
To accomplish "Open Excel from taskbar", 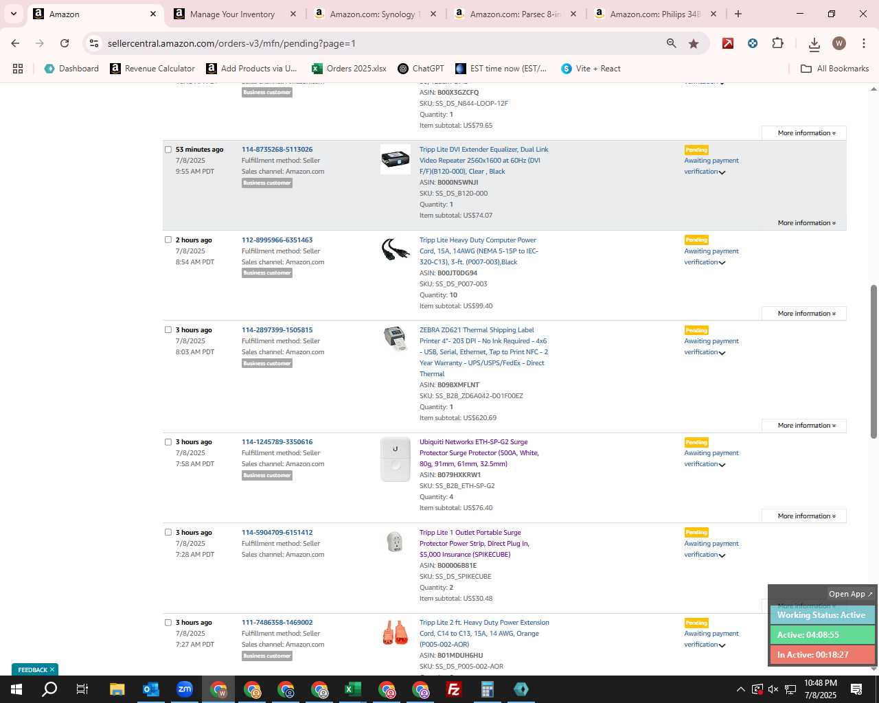I will pos(353,689).
